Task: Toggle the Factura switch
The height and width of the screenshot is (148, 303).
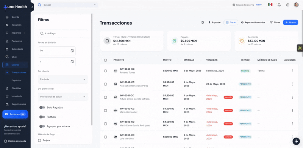Action: click(42, 117)
